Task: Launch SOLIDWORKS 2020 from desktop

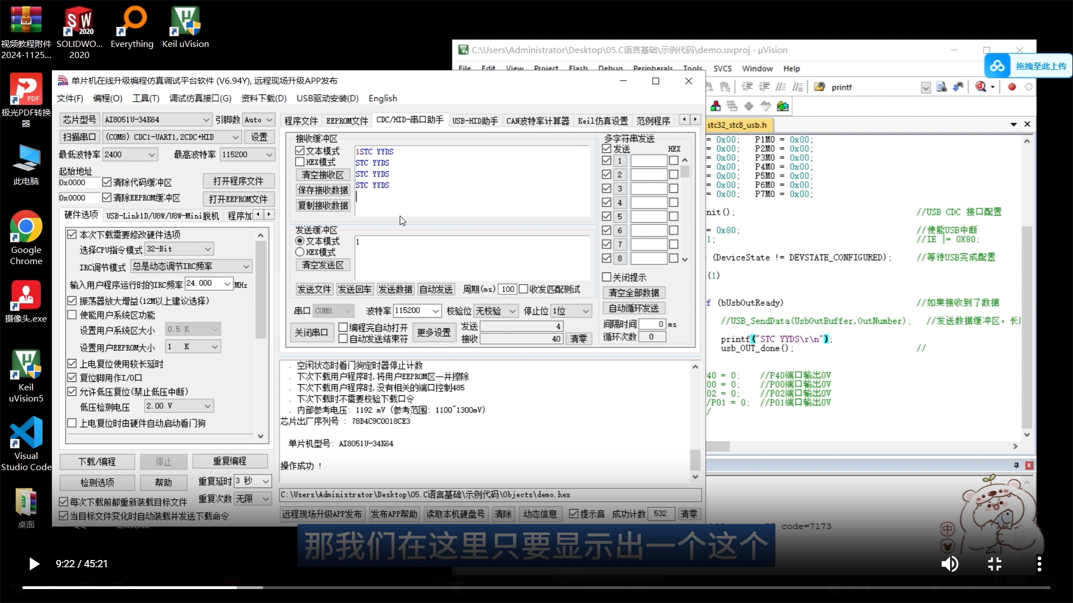Action: click(79, 32)
